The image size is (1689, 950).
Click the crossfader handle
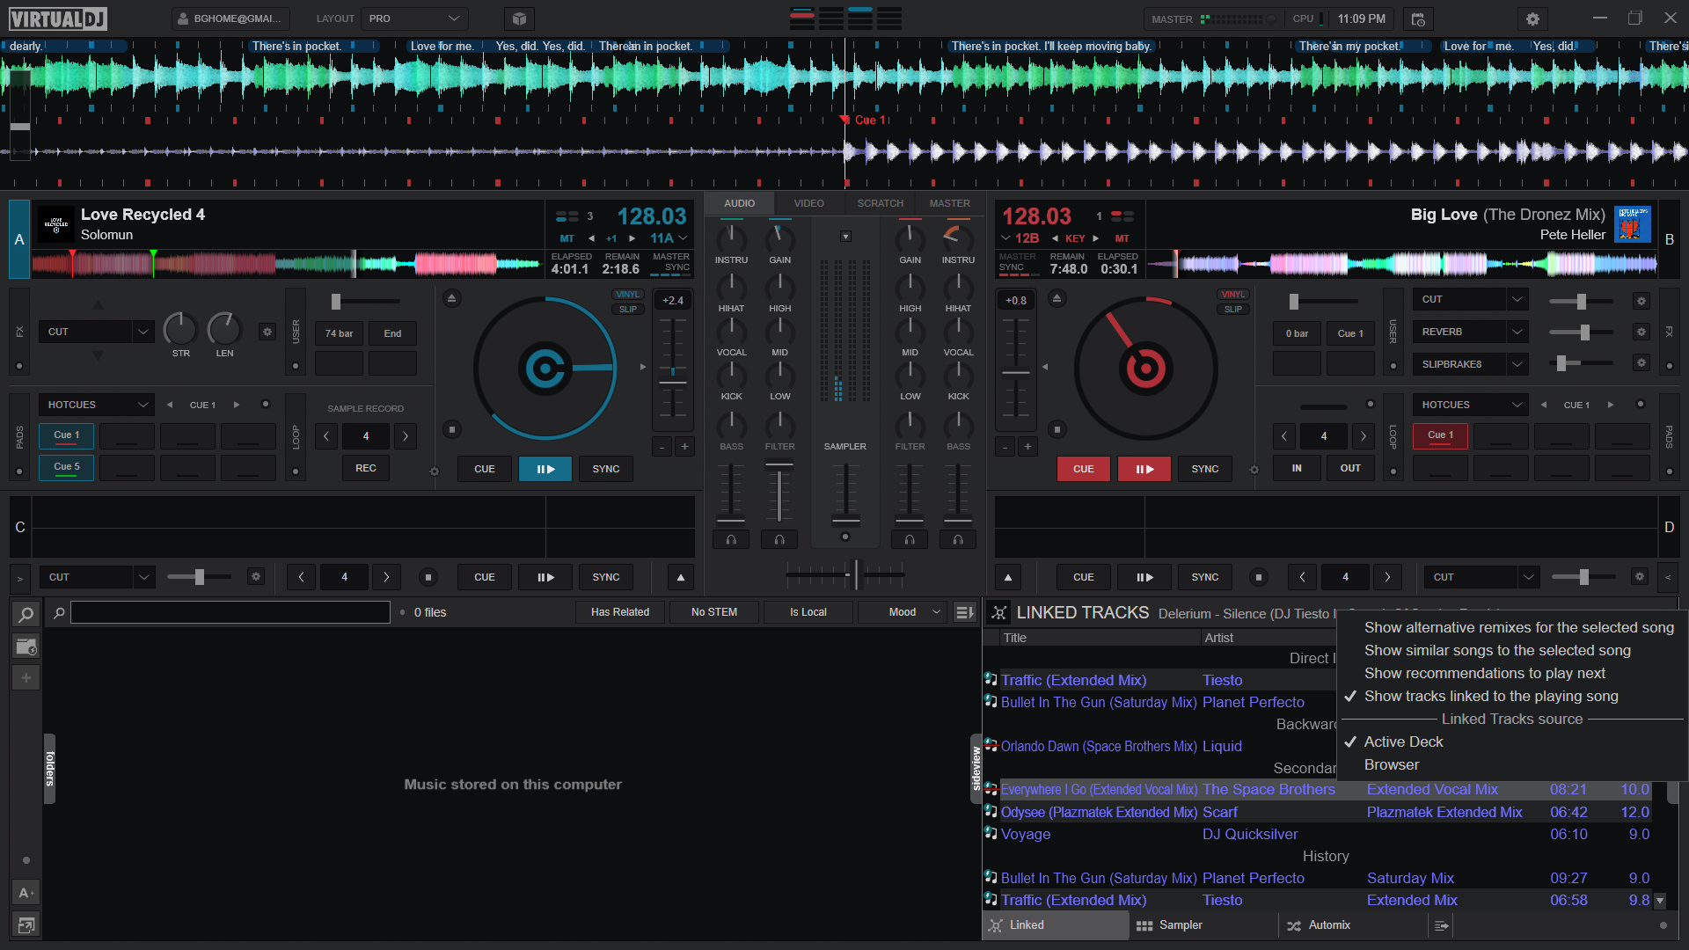point(856,574)
